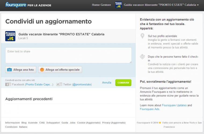Click the textarea resize handle corner
The image size is (204, 134).
[x=130, y=62]
